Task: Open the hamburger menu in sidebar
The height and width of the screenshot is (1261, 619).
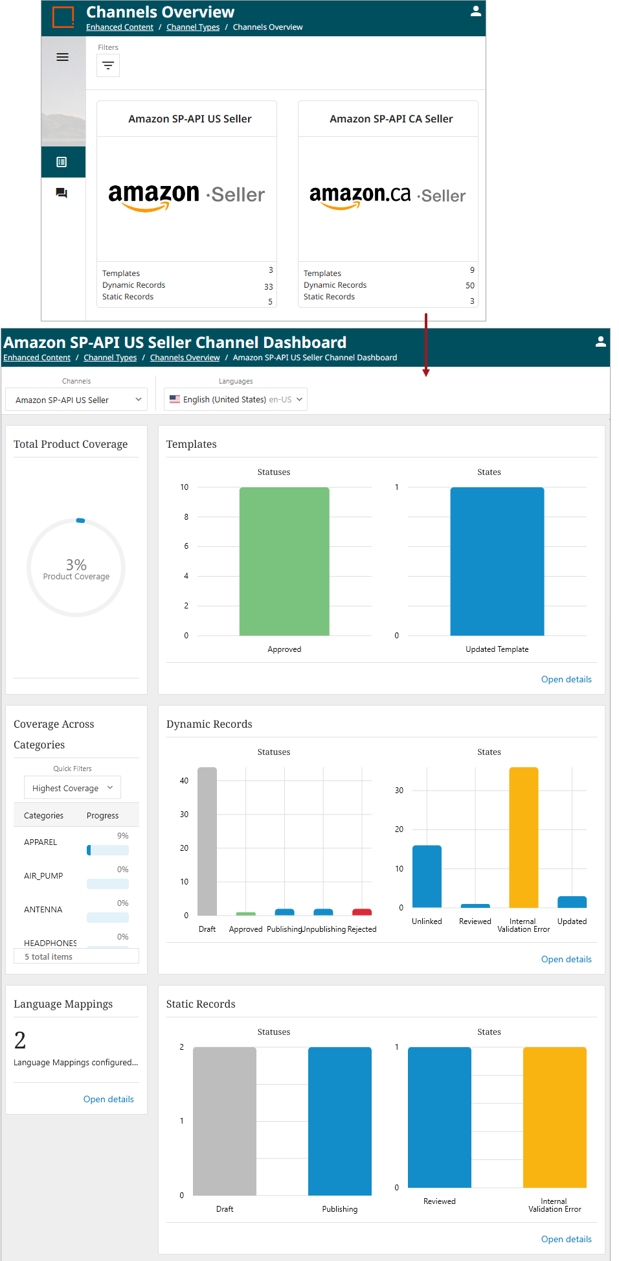Action: point(62,57)
